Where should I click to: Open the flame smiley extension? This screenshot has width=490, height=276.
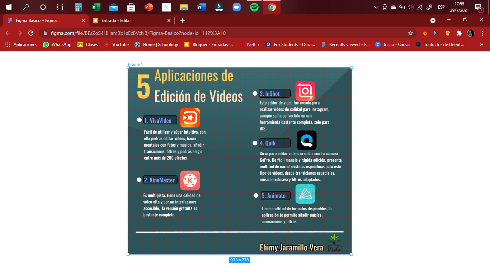[425, 33]
